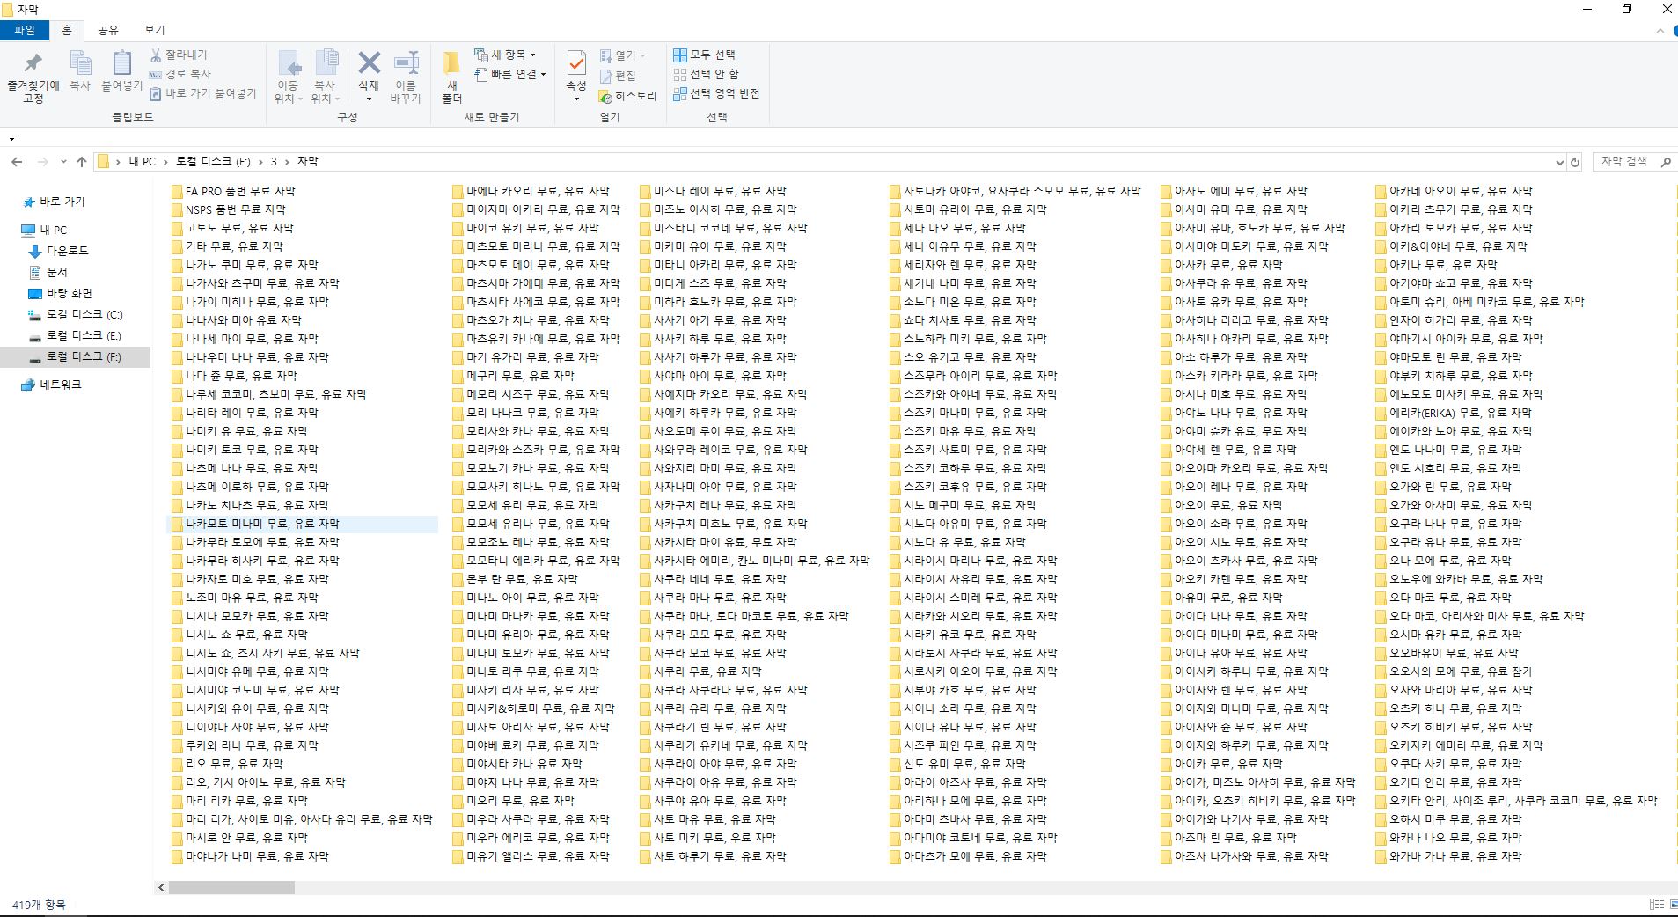Click the 복사 (Copy) ribbon icon
The image size is (1678, 917).
click(80, 70)
